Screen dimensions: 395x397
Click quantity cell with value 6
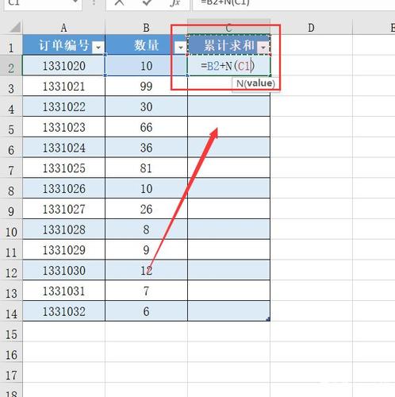(x=146, y=311)
